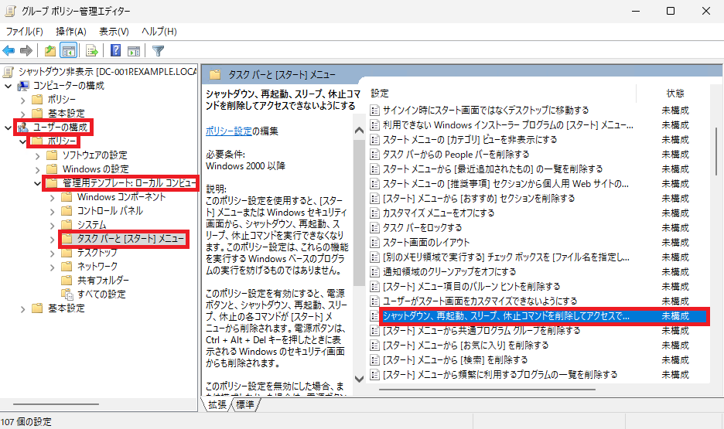Click the policy icon of カスタマイズ メニューをオフにする
The height and width of the screenshot is (429, 724).
pyautogui.click(x=375, y=213)
